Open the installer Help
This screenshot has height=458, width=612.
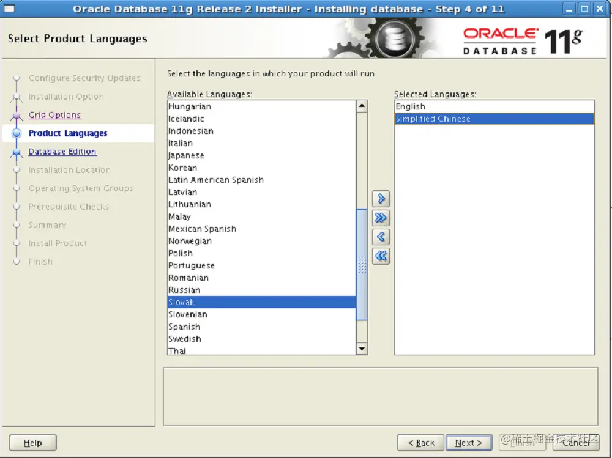(32, 442)
